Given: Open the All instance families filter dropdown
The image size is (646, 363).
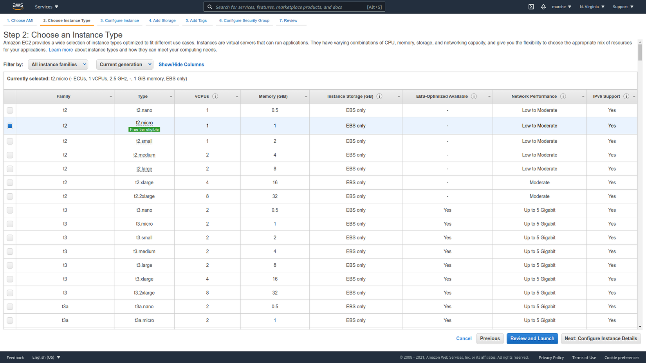Looking at the screenshot, I should coord(58,65).
